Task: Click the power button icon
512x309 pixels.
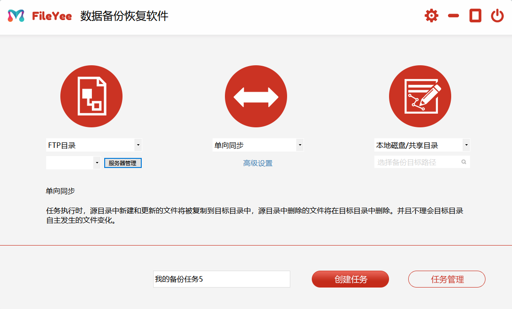Action: point(498,15)
